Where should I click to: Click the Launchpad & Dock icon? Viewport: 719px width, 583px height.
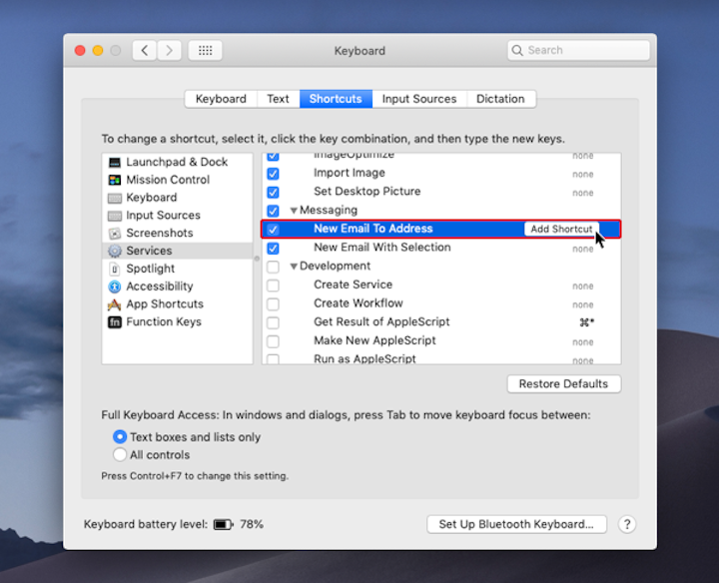[x=114, y=163]
